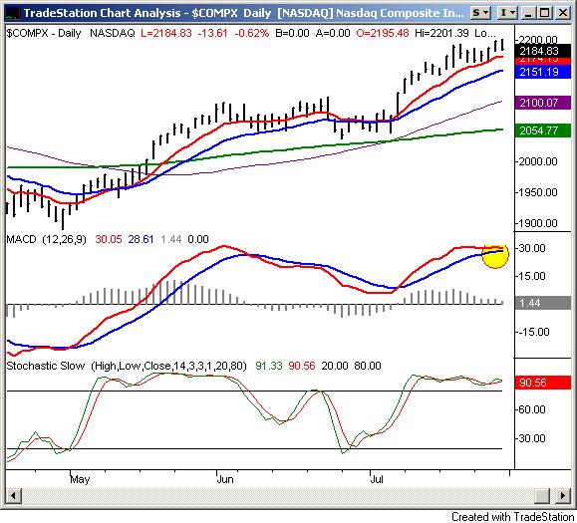Click the $COMPX - Daily symbol label

[44, 33]
